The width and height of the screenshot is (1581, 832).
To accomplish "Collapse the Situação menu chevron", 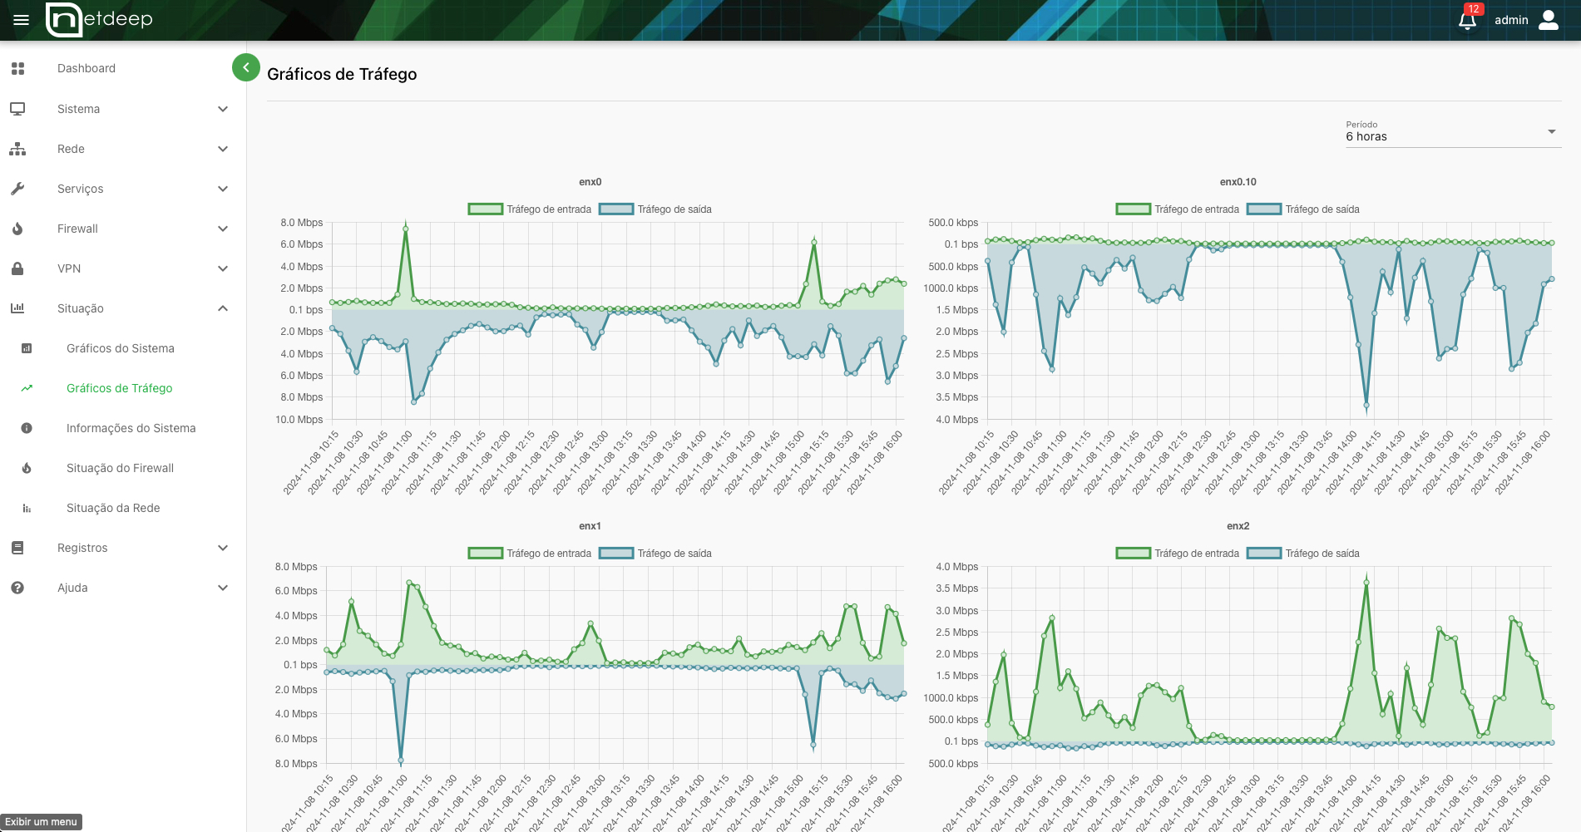I will coord(223,308).
